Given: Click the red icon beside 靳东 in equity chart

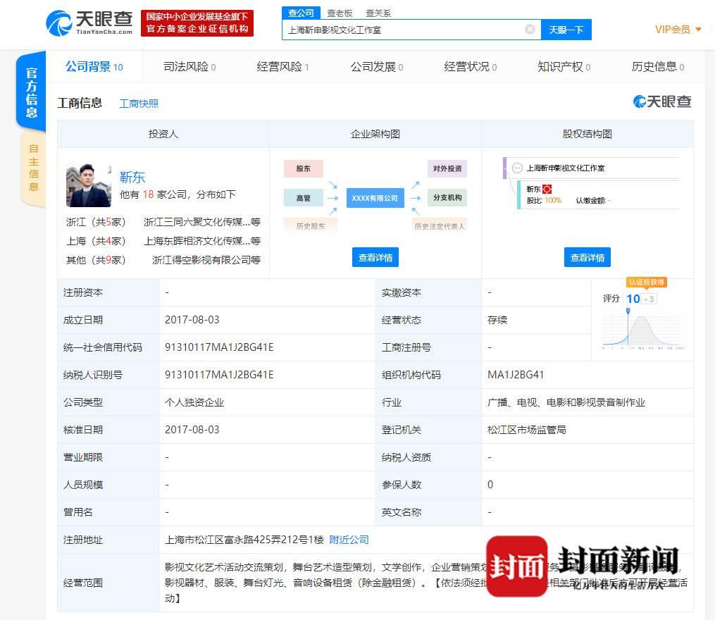Looking at the screenshot, I should pyautogui.click(x=547, y=190).
